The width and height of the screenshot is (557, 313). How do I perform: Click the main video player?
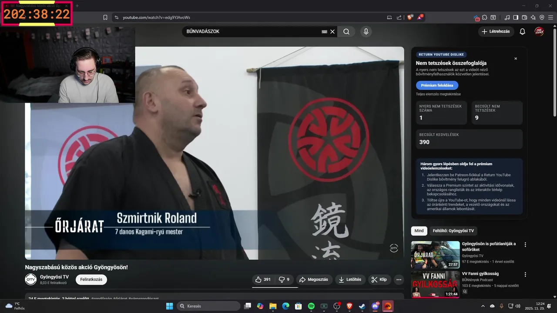215,153
